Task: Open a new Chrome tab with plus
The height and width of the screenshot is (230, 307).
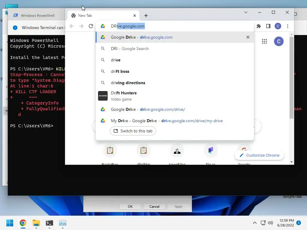Action: [x=146, y=16]
